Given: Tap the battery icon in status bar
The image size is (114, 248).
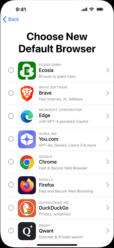Looking at the screenshot, I should point(100,10).
